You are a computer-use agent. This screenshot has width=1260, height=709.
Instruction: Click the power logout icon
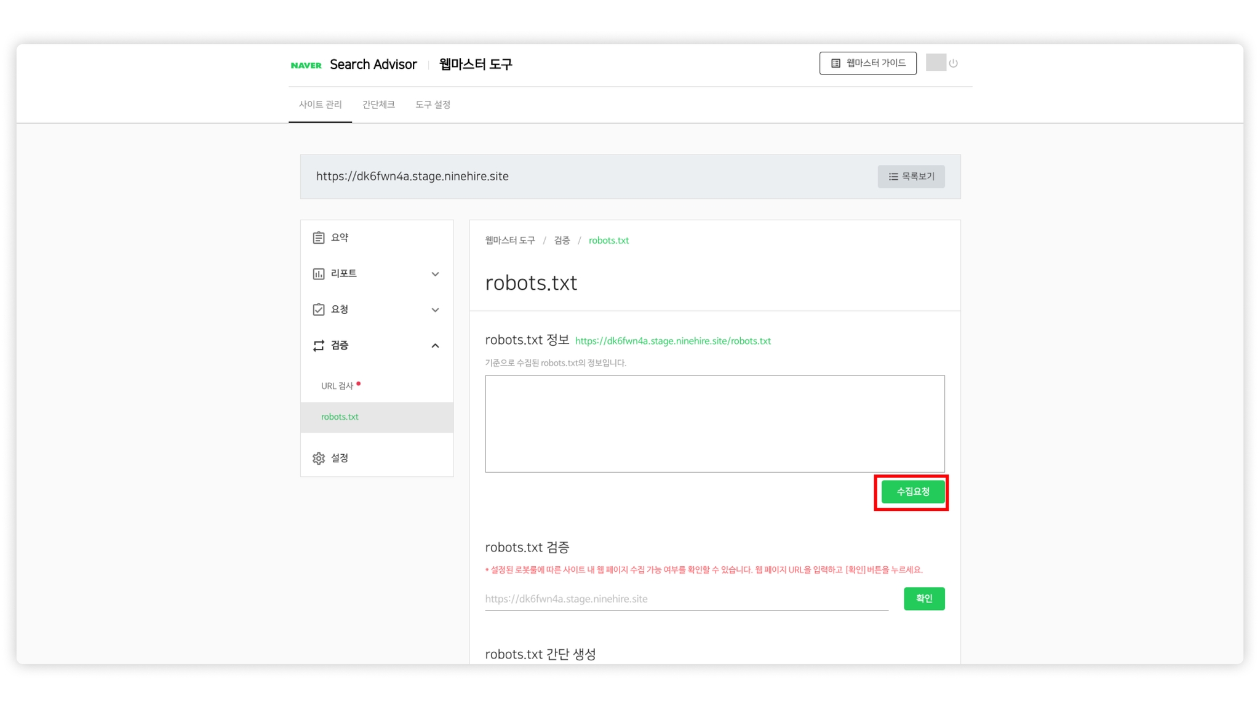(x=953, y=63)
